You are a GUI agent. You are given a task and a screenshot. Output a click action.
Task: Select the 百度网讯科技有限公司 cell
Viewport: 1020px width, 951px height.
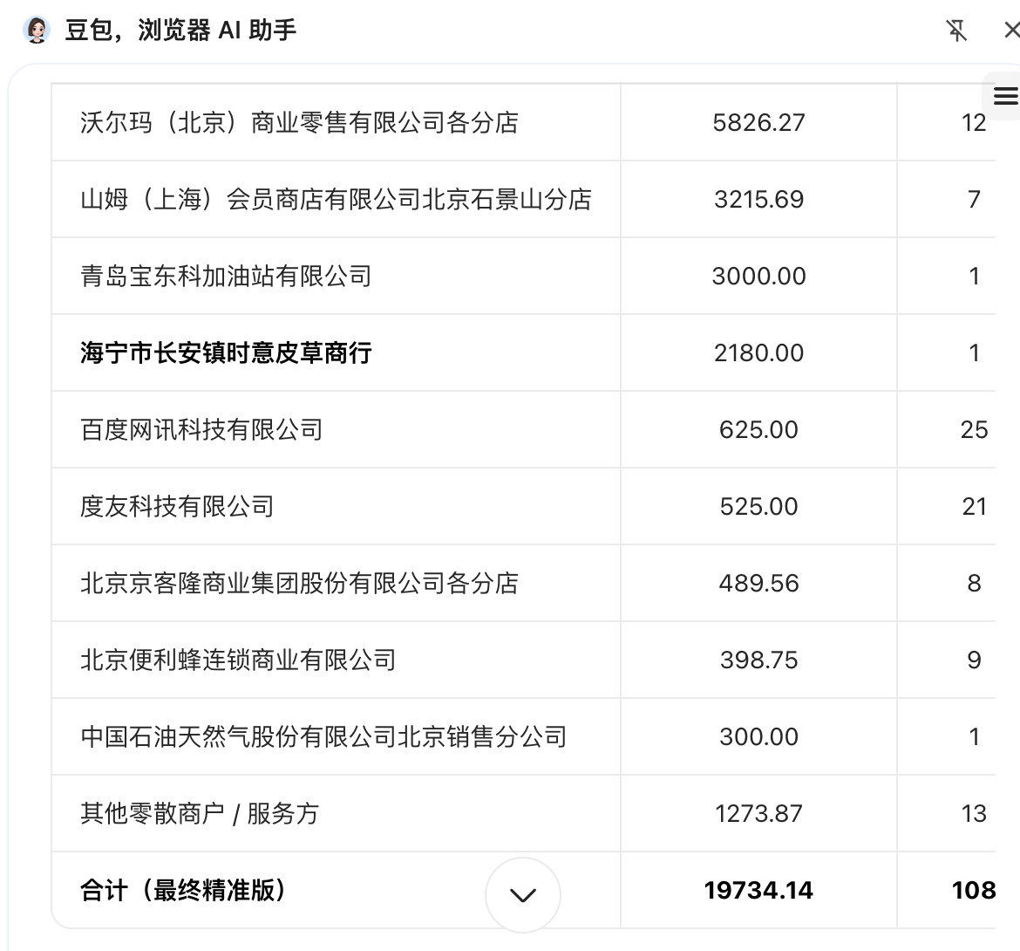click(201, 430)
